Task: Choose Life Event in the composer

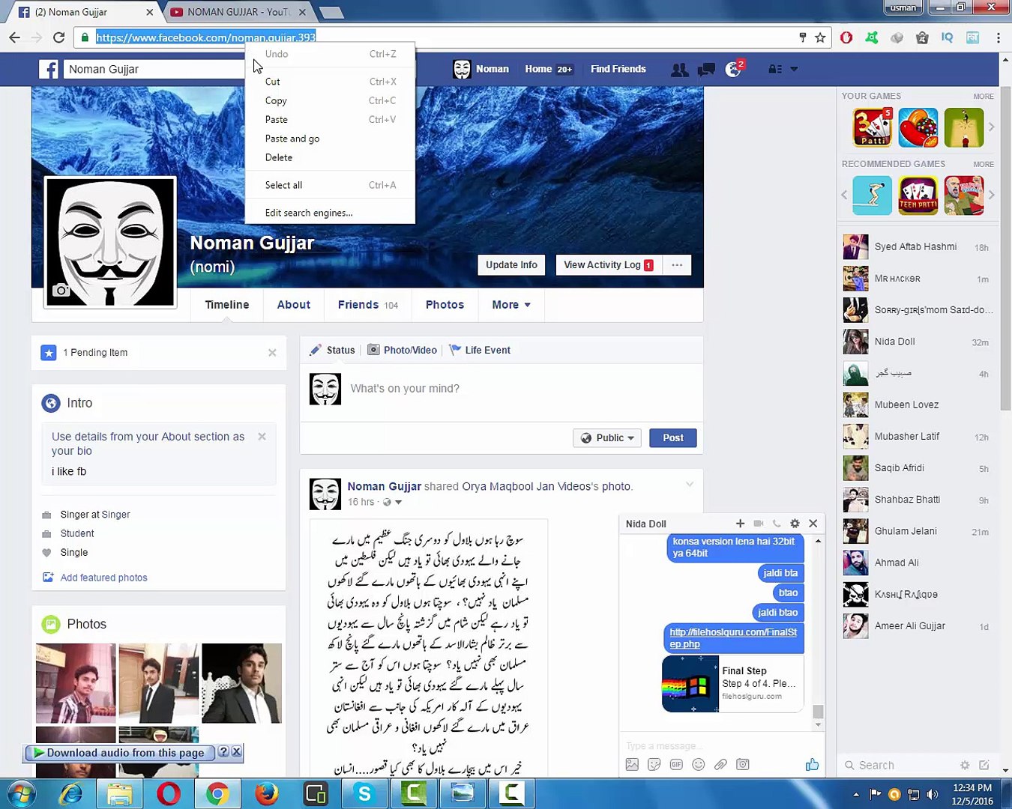Action: (x=480, y=350)
